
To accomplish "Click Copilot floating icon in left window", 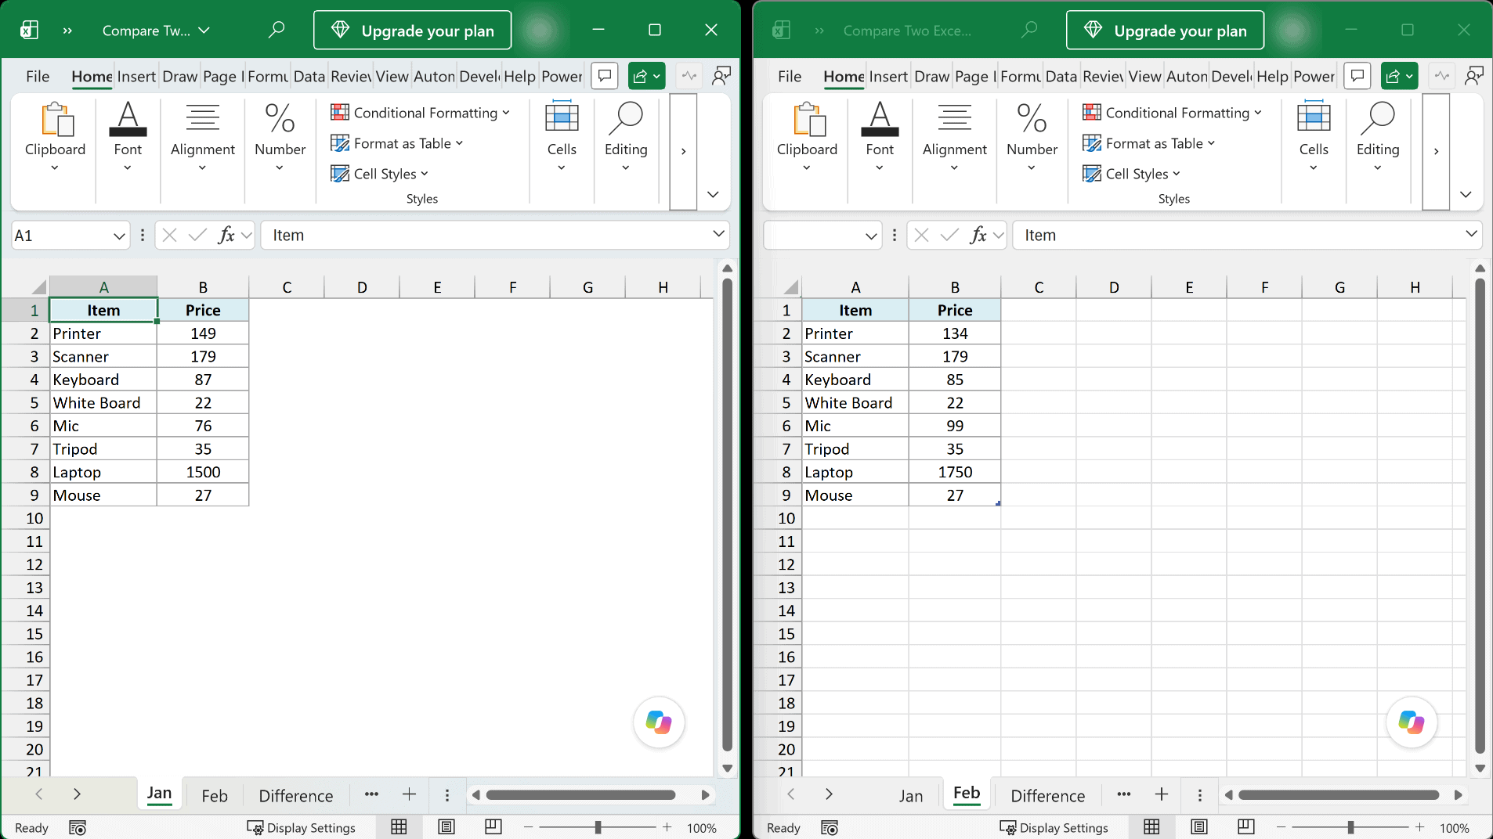I will coord(659,722).
